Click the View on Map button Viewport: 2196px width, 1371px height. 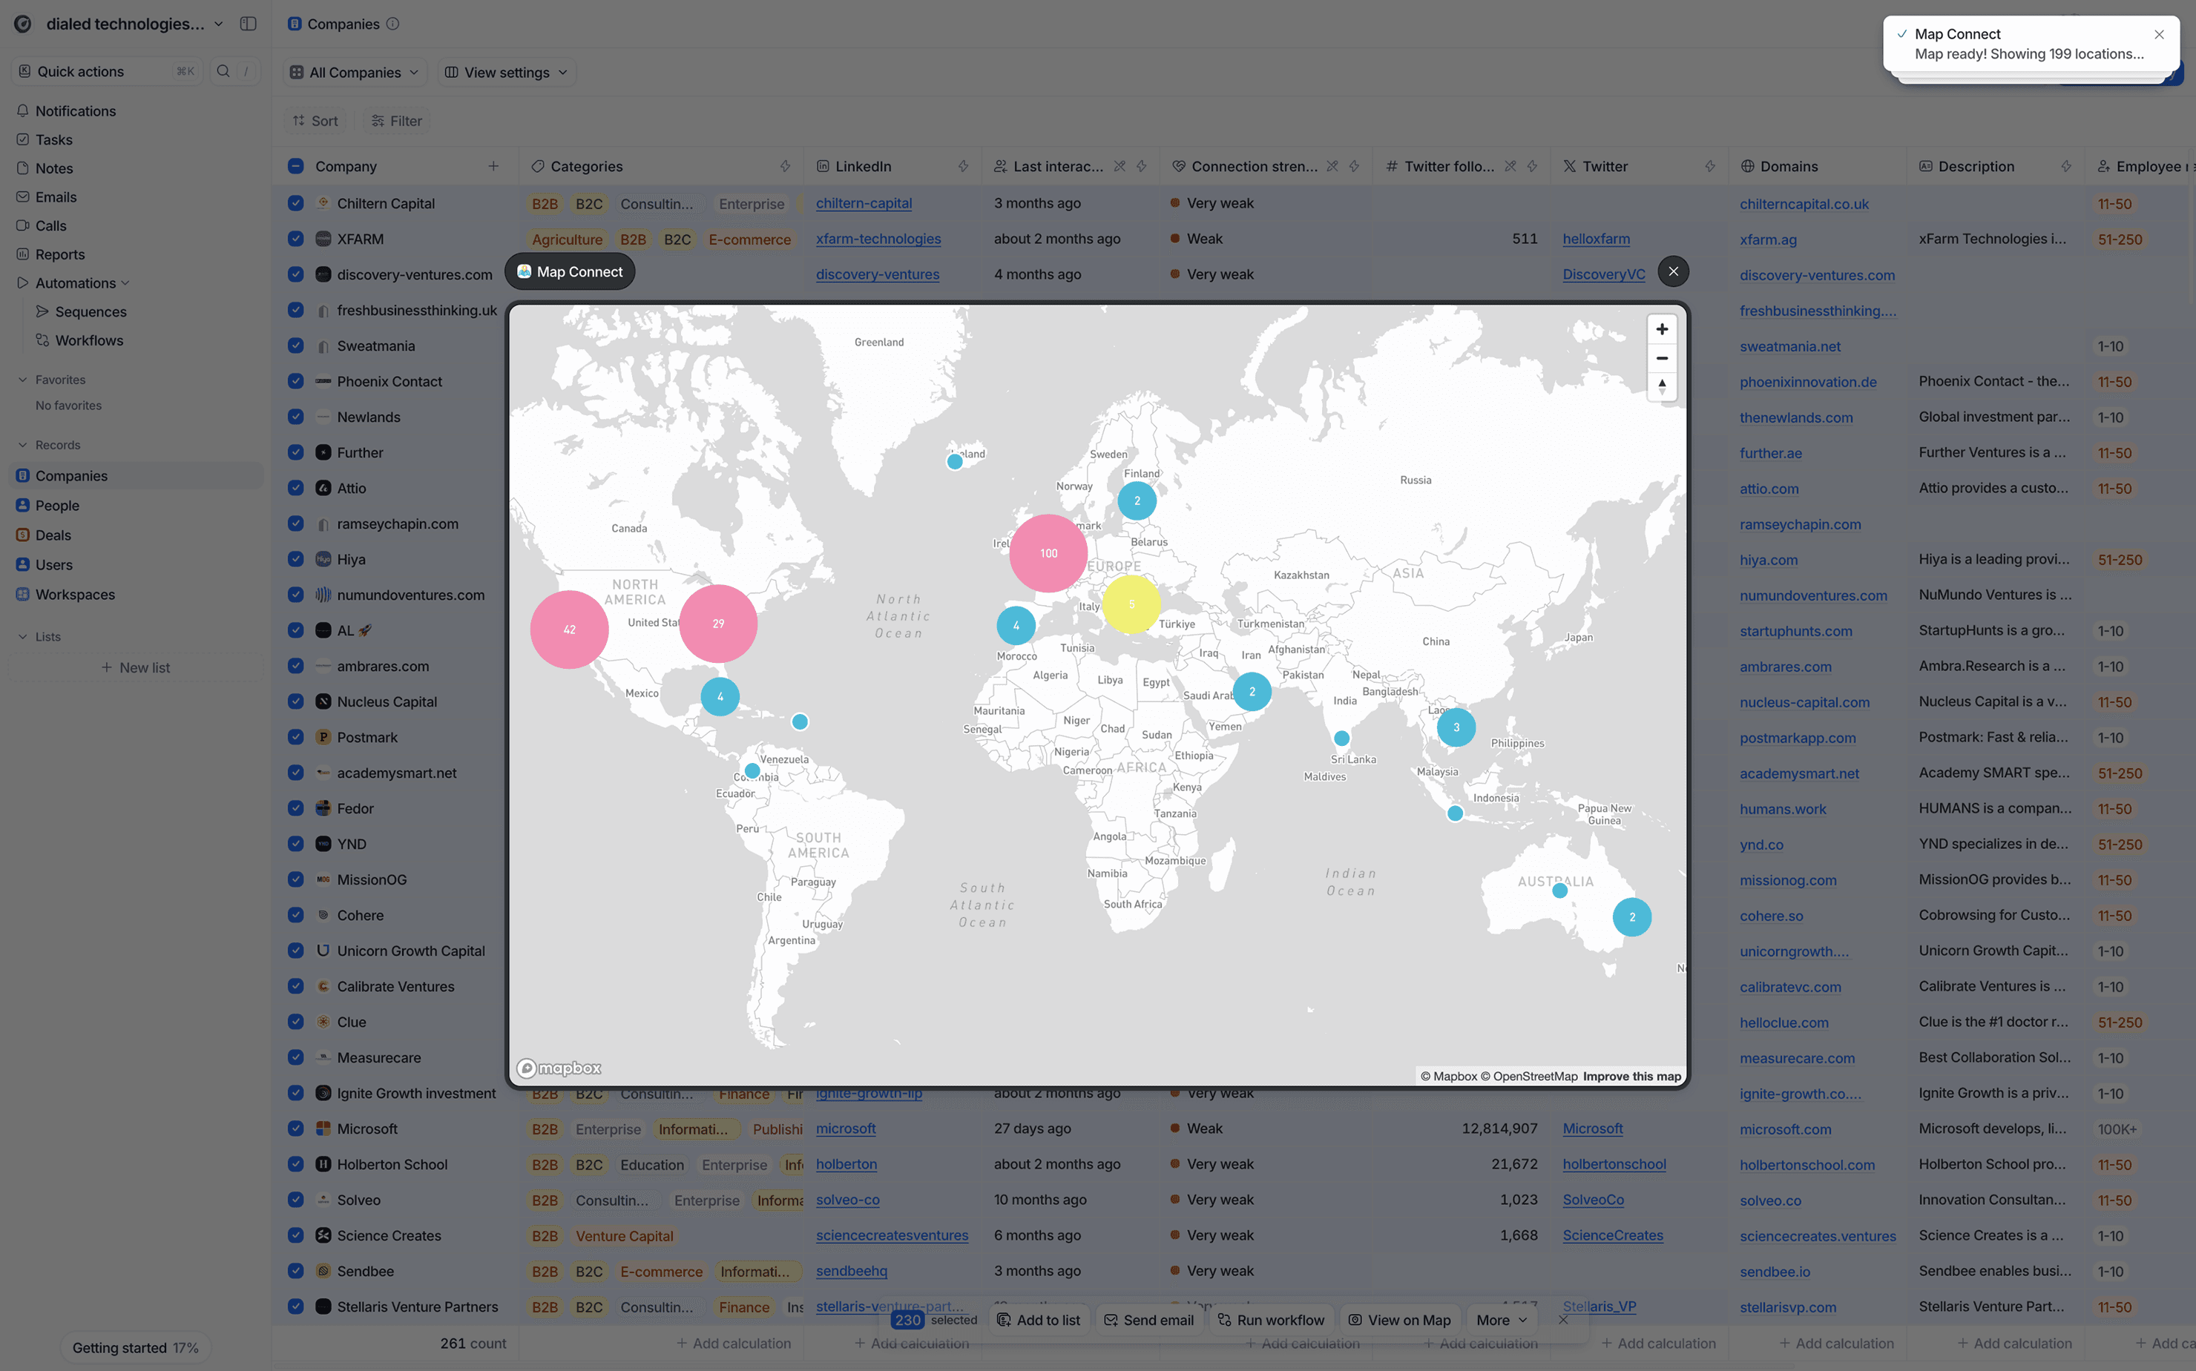pyautogui.click(x=1398, y=1319)
